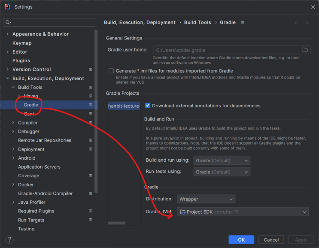Click the help question mark icon
Screen dimensions: 319x248
[9, 239]
